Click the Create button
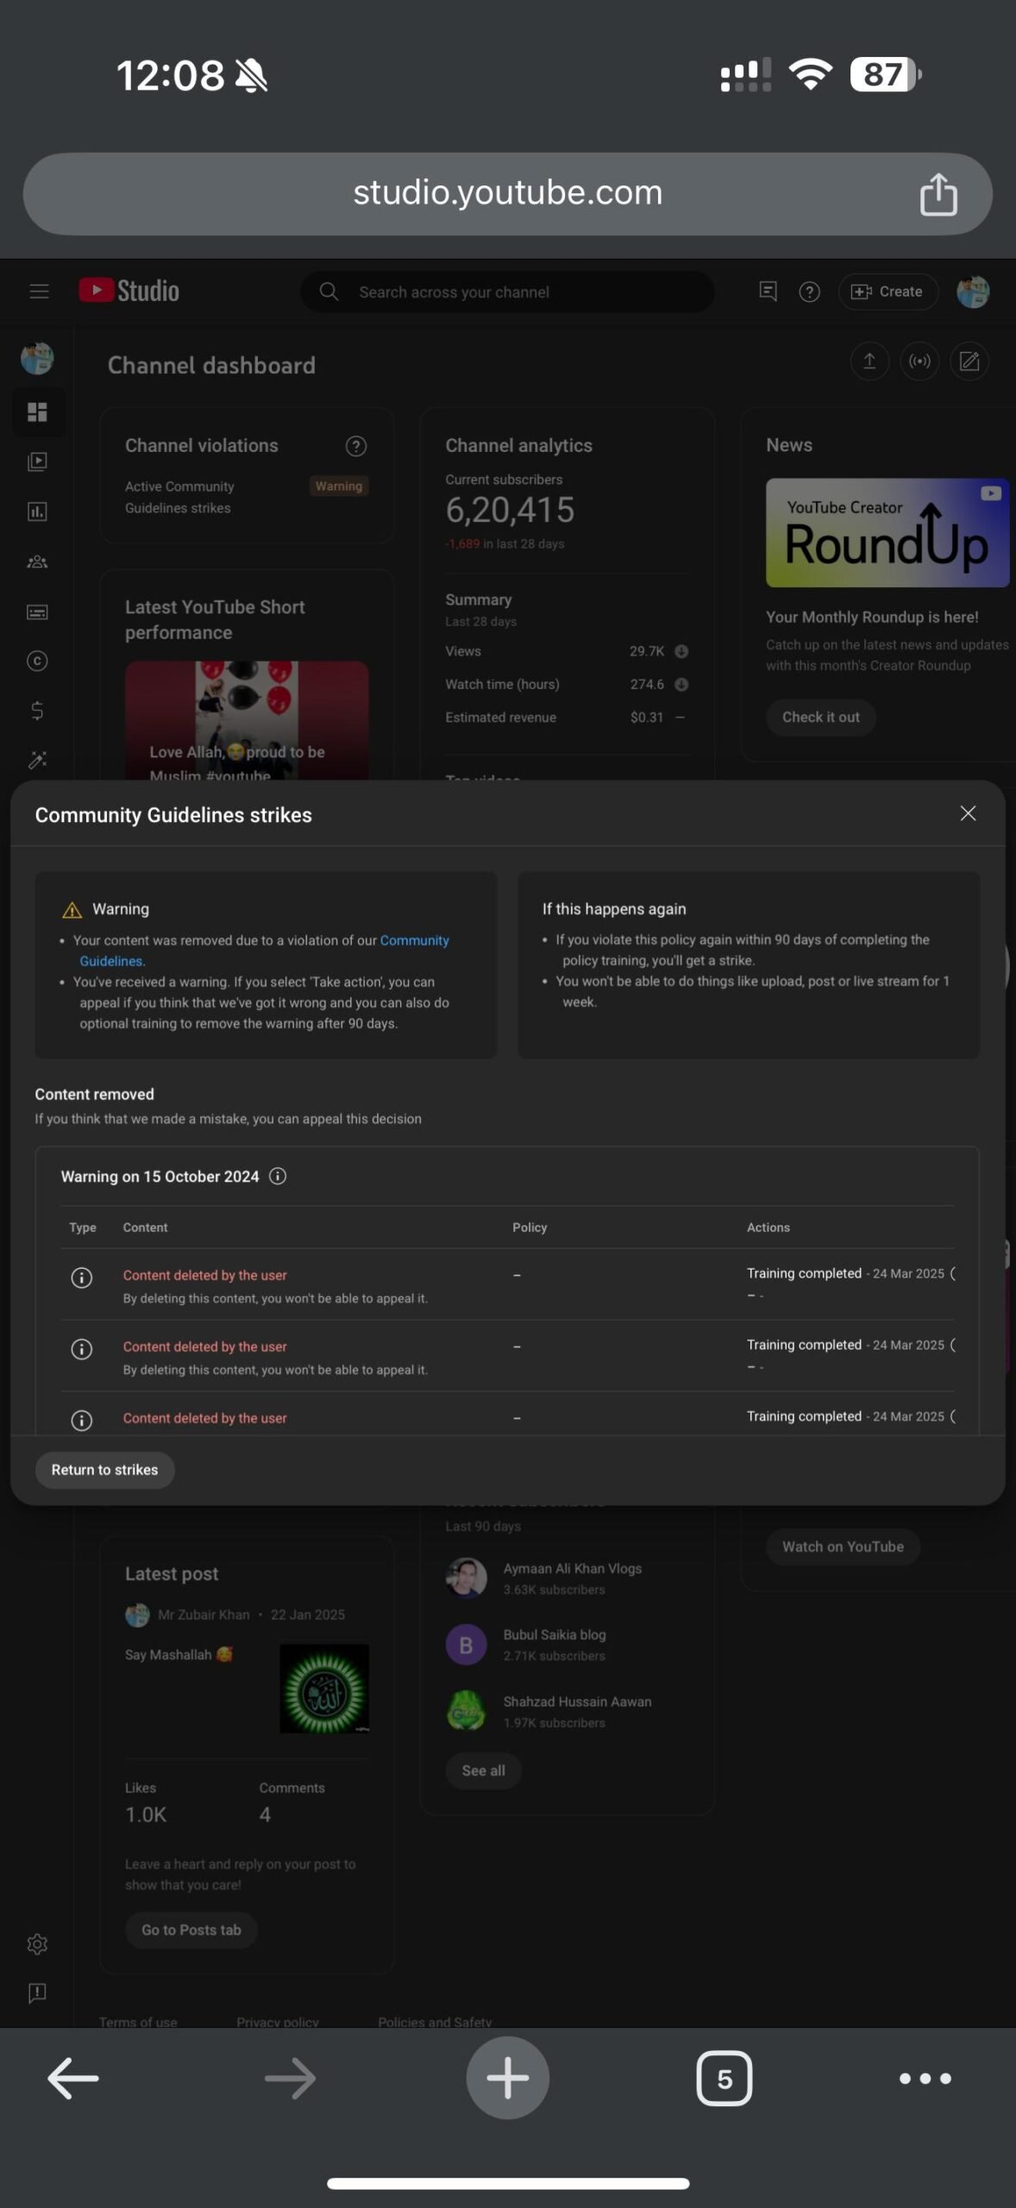 click(887, 292)
